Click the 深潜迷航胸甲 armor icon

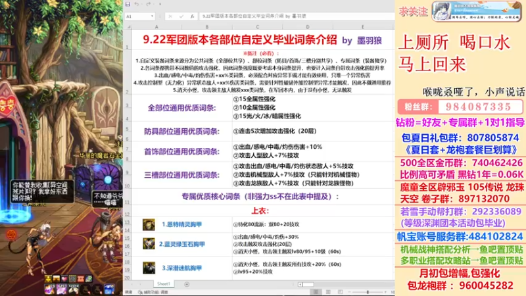point(149,268)
